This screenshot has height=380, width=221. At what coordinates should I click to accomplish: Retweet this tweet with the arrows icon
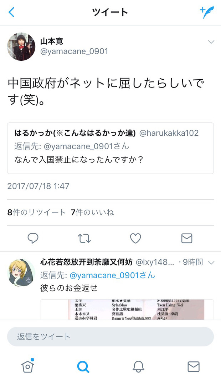point(84,239)
